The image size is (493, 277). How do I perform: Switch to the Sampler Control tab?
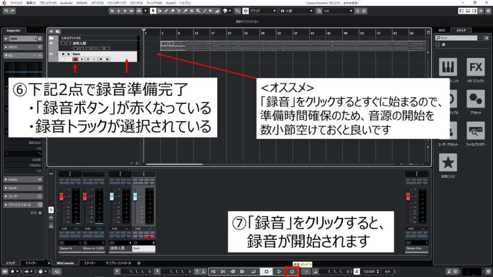[x=118, y=263]
